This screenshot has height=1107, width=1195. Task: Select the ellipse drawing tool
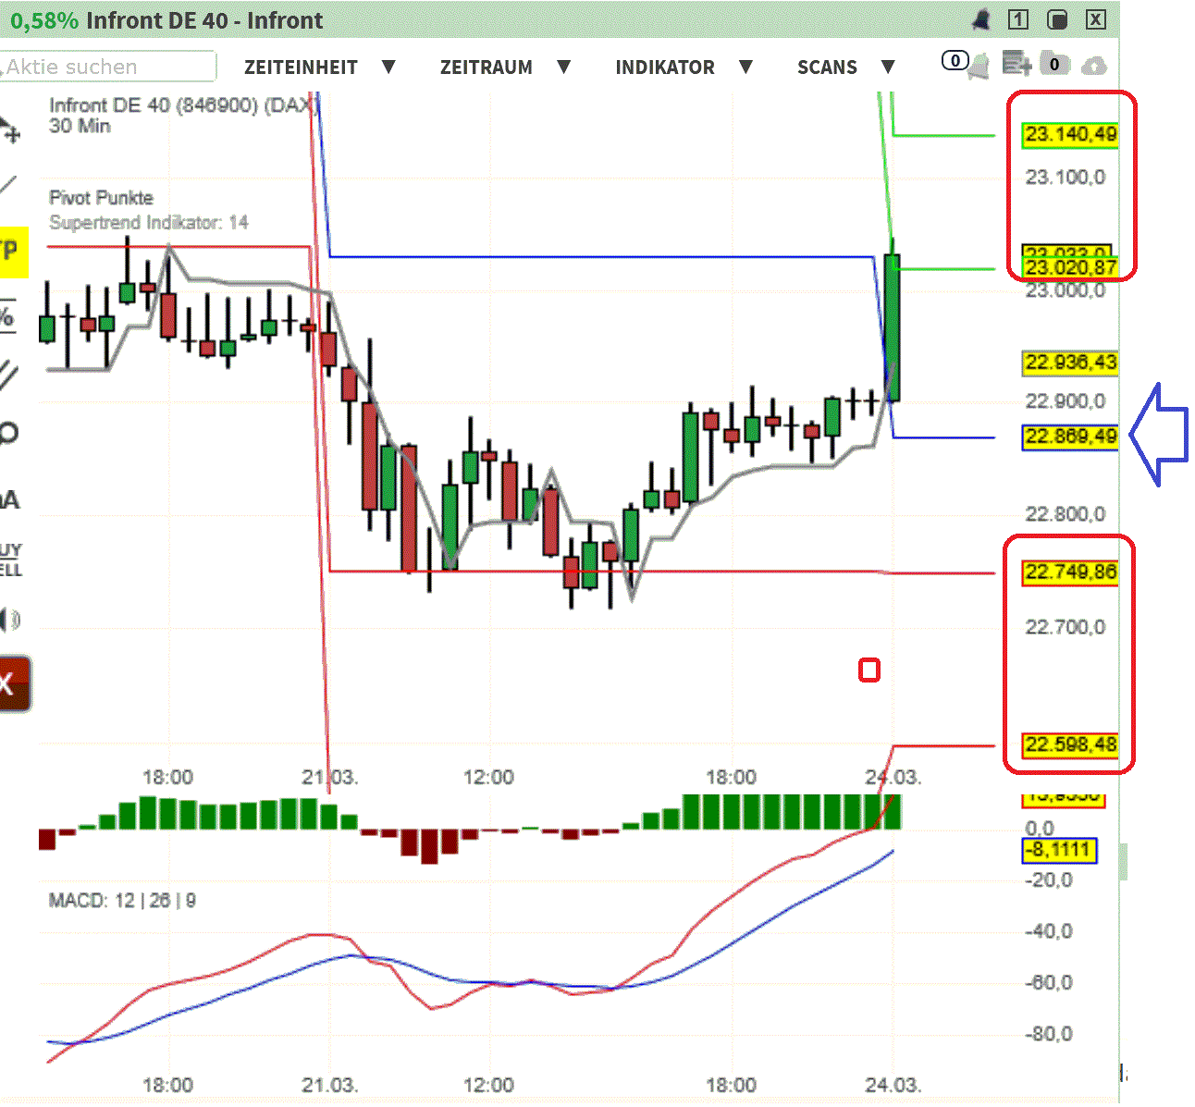coord(10,431)
